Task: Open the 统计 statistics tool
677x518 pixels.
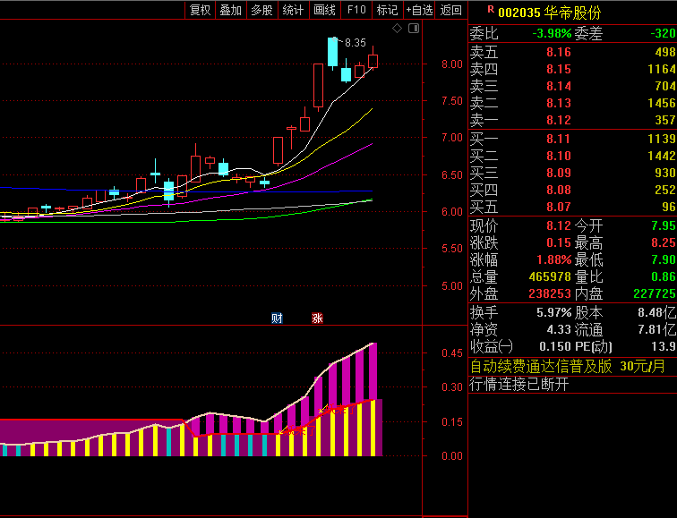Action: tap(293, 10)
